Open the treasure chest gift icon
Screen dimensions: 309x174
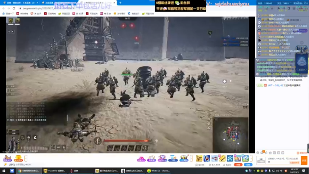tap(184, 158)
